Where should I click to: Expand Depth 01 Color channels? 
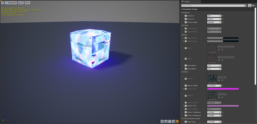[x=184, y=38]
